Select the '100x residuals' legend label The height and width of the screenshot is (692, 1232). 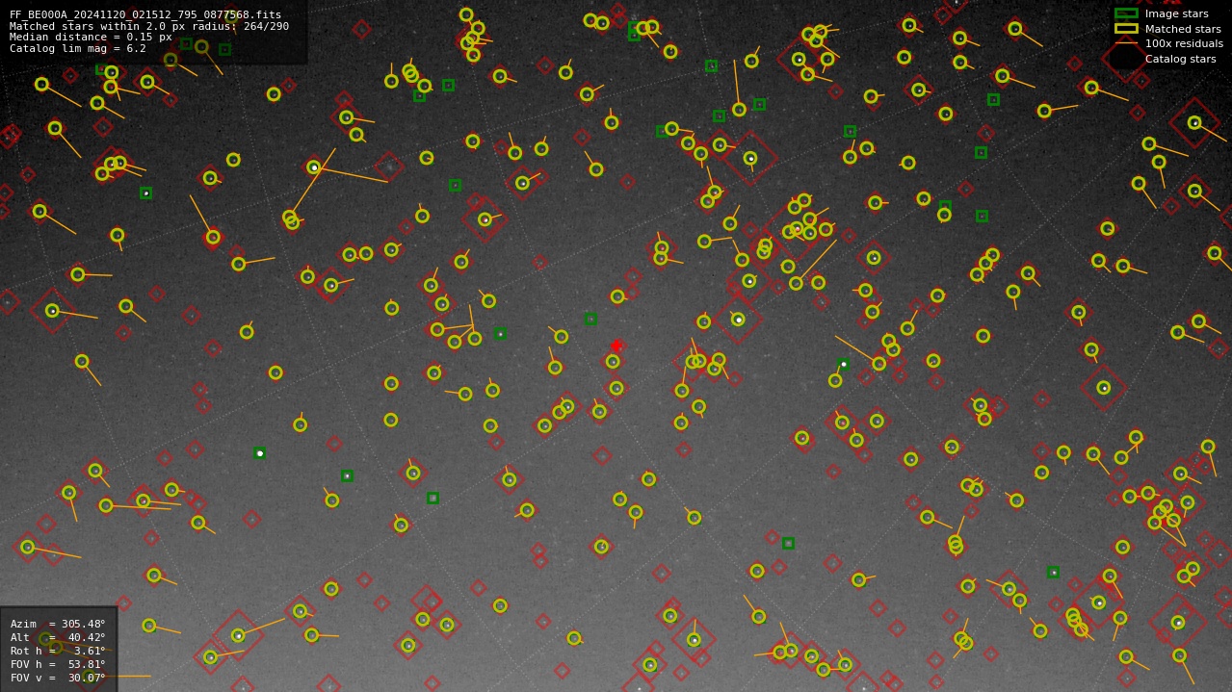click(1184, 44)
